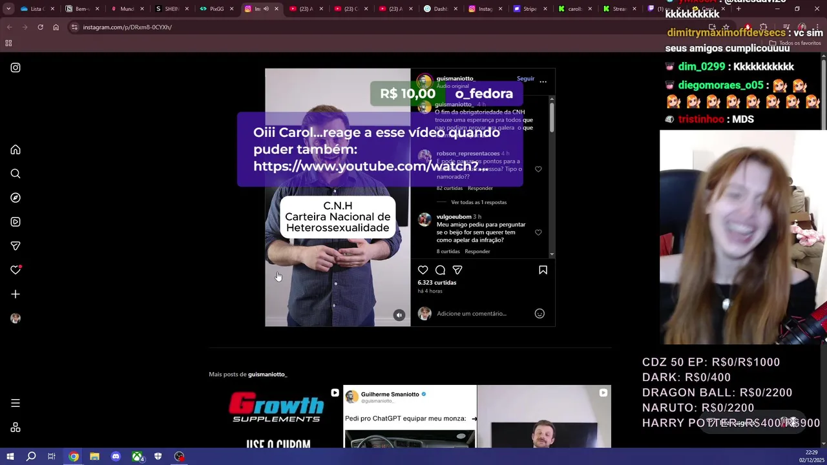The height and width of the screenshot is (465, 827).
Task: Click the comment bubble icon under post
Action: pos(440,270)
